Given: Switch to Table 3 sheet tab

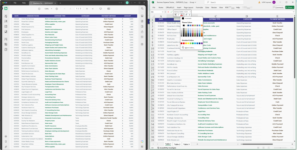Looking at the screenshot, I should (186, 144).
